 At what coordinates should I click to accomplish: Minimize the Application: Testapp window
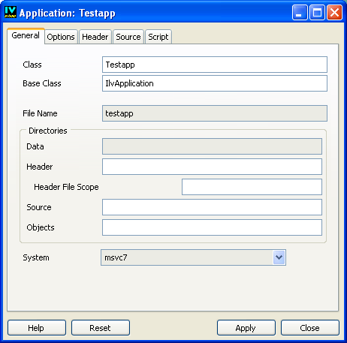click(300, 12)
